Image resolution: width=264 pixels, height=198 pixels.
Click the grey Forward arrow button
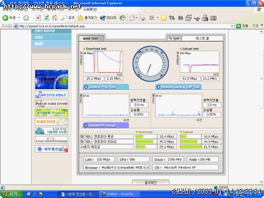[x=26, y=18]
